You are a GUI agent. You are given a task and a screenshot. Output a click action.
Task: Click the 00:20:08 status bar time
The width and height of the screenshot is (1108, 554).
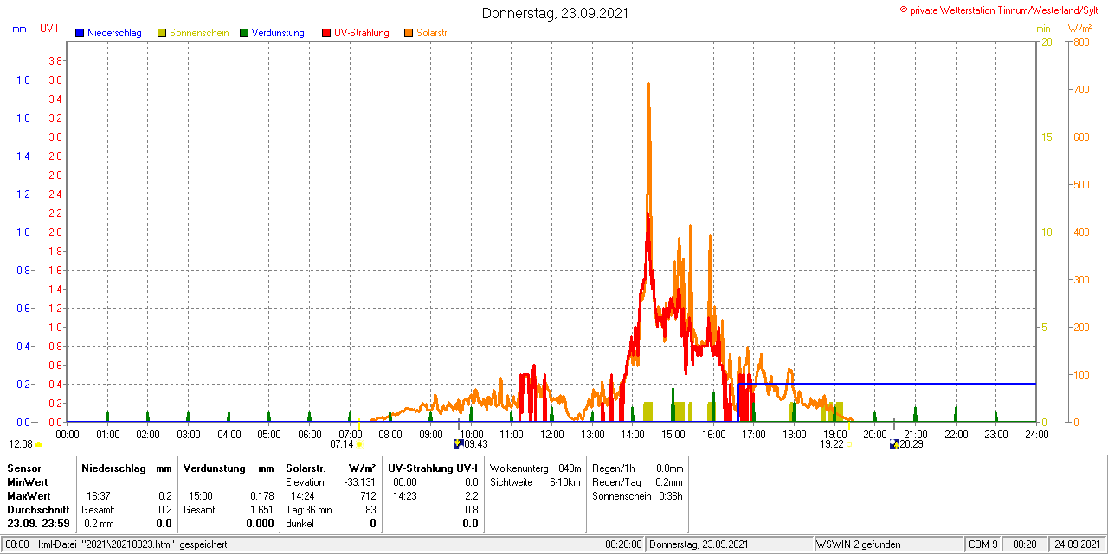point(624,544)
